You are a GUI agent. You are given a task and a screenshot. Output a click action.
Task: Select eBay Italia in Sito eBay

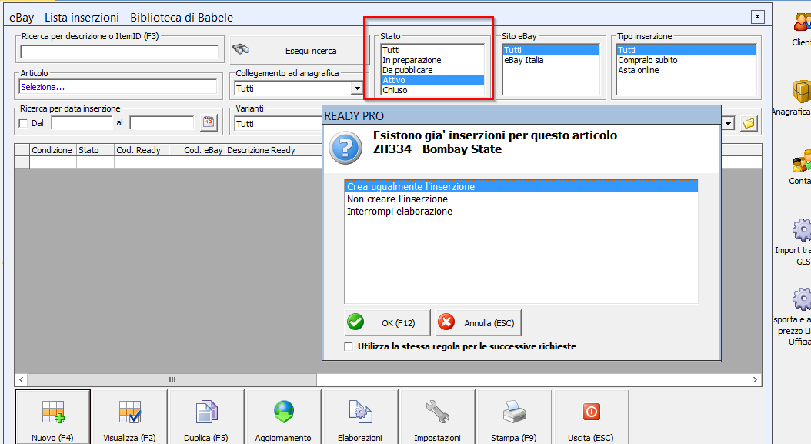(551, 60)
